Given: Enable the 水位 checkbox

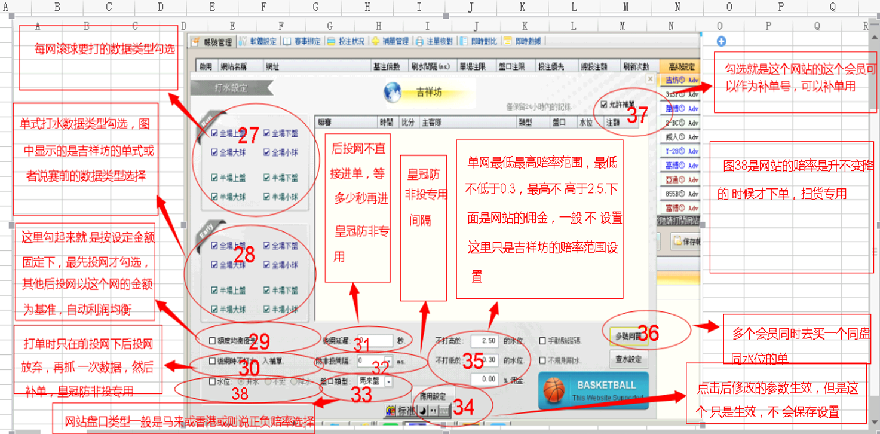Looking at the screenshot, I should click(213, 381).
